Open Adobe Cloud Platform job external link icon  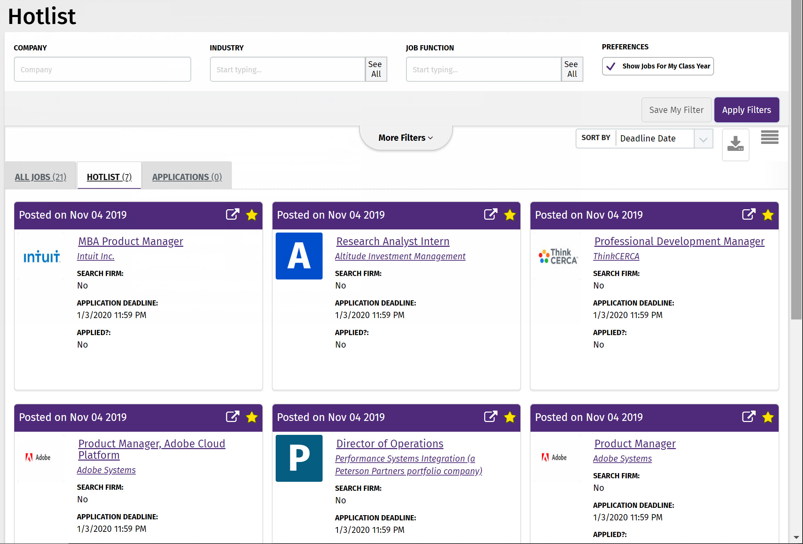pyautogui.click(x=233, y=417)
